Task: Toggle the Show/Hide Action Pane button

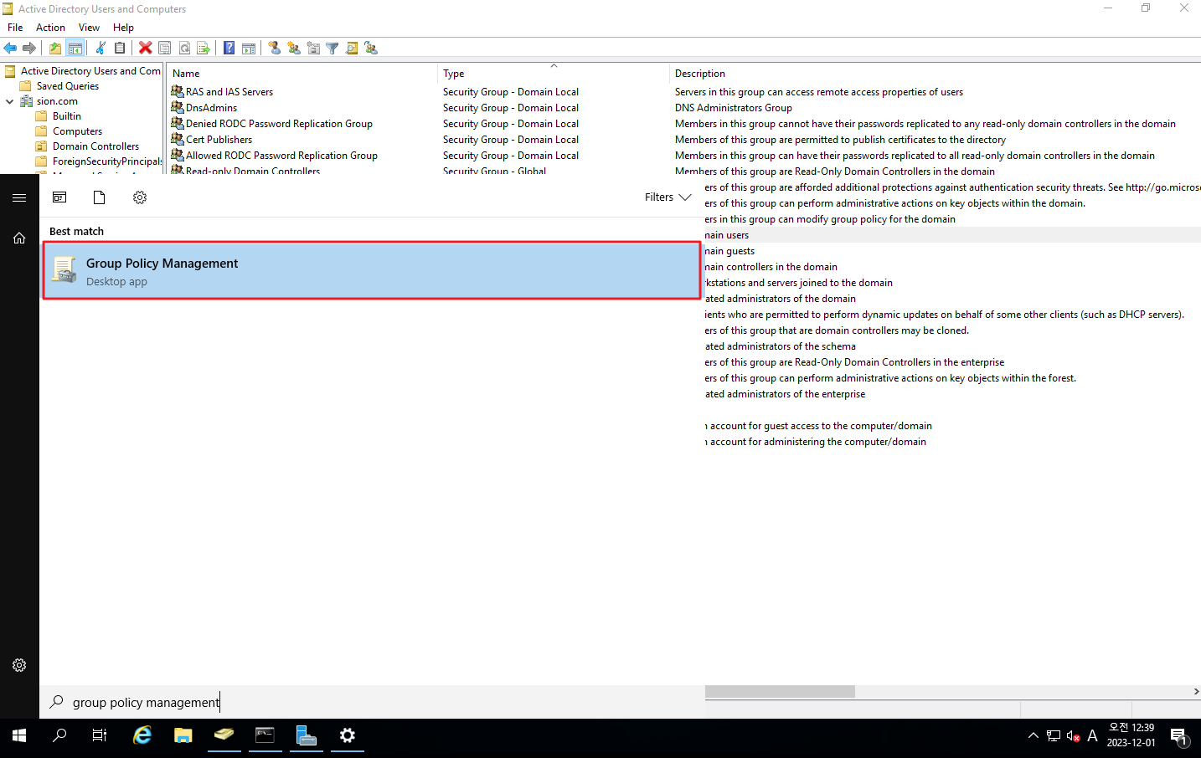Action: [249, 49]
